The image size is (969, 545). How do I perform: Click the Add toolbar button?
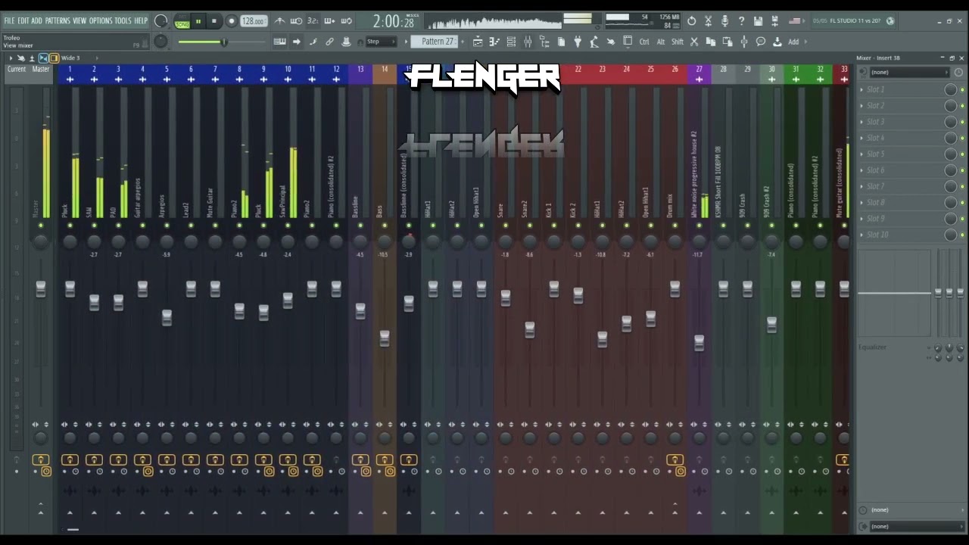pyautogui.click(x=793, y=42)
